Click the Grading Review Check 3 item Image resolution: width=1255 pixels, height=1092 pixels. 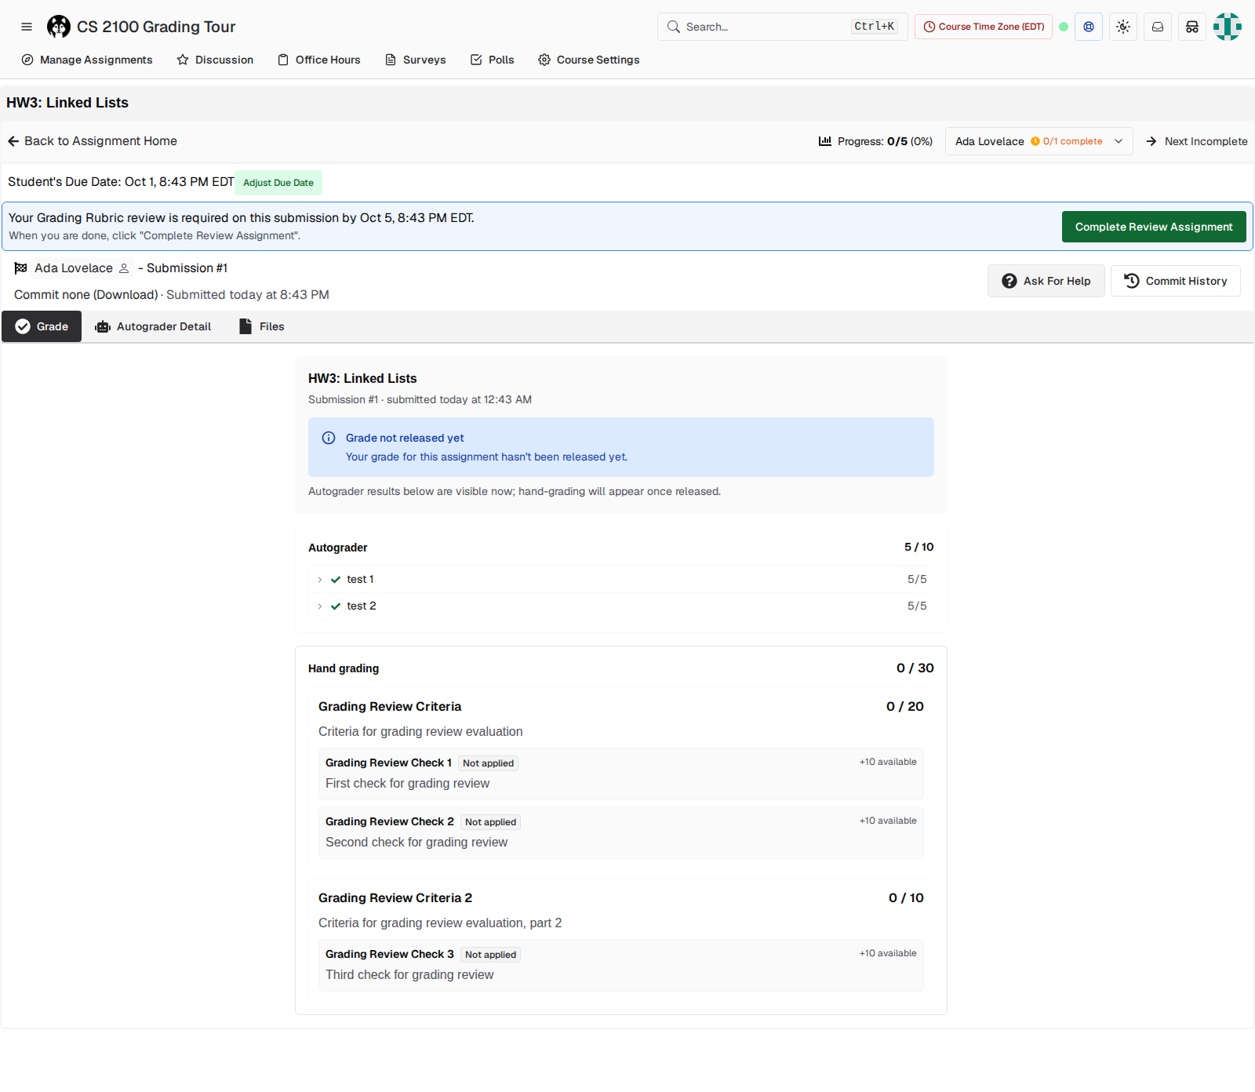tap(621, 965)
